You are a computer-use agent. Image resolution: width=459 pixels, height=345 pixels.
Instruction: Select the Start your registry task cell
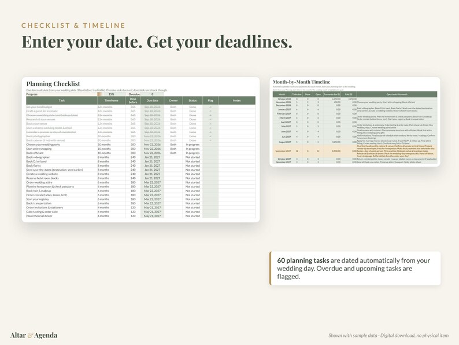tap(62, 199)
